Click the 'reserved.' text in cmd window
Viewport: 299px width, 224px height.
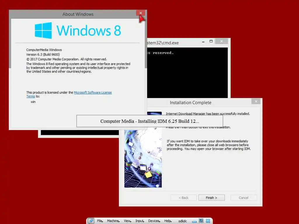pyautogui.click(x=163, y=53)
